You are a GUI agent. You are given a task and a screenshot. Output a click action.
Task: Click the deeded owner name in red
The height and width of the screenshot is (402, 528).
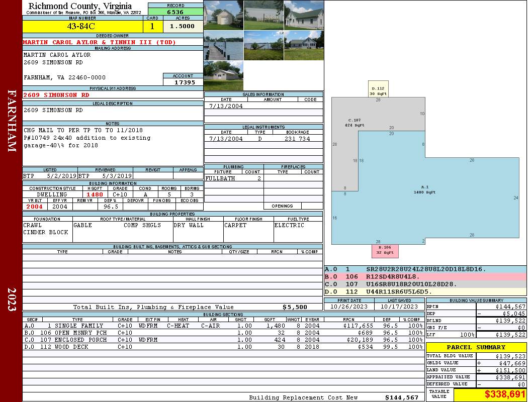pyautogui.click(x=100, y=42)
